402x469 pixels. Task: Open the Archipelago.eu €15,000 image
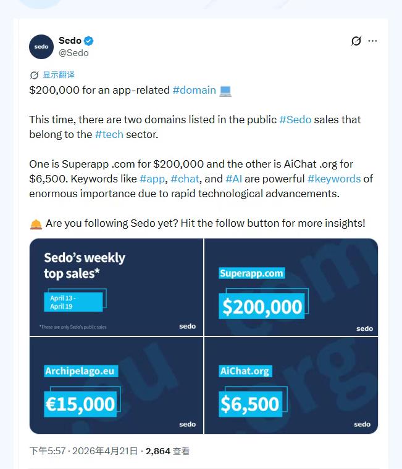tap(116, 385)
